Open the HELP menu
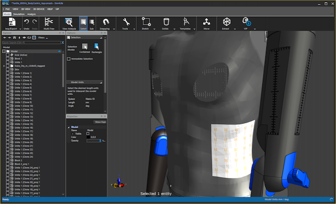336x204 pixels. 50,9
